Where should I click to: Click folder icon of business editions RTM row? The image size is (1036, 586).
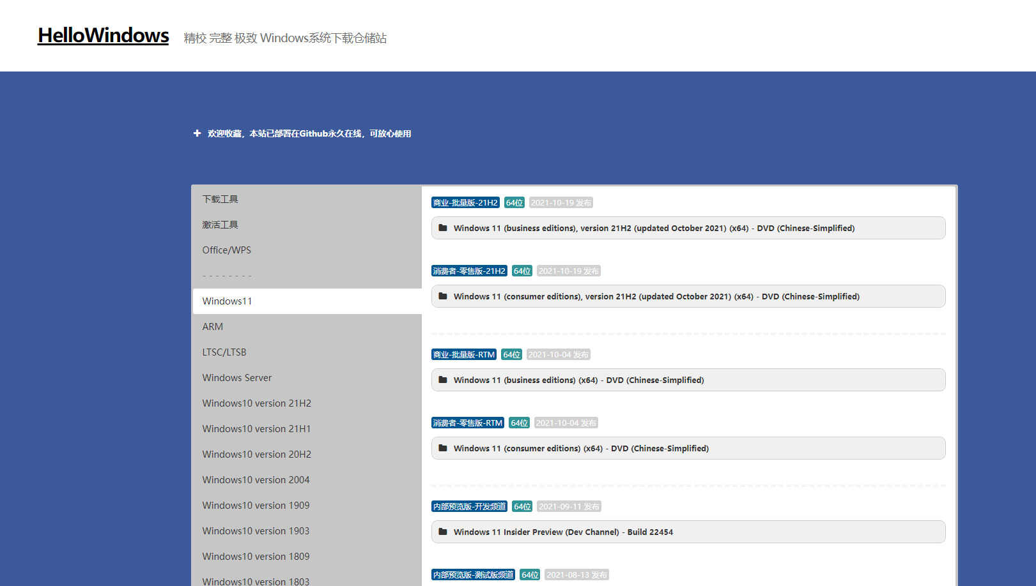443,380
